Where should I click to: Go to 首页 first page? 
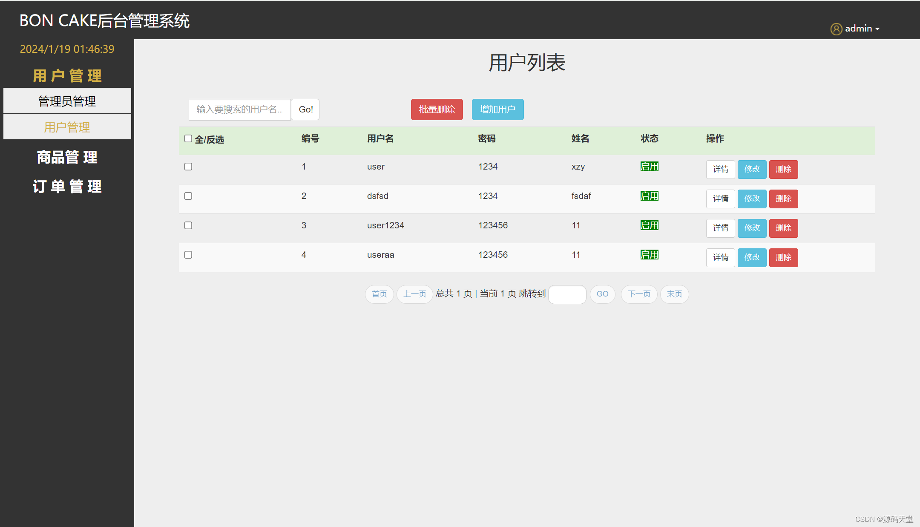379,294
